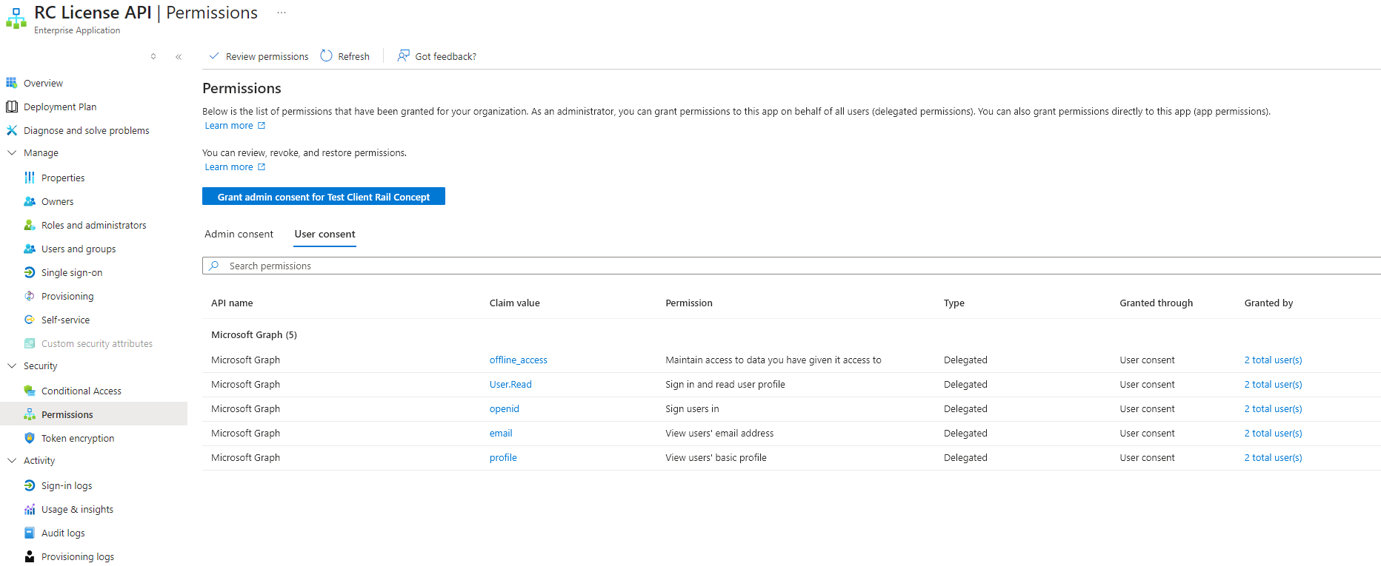The width and height of the screenshot is (1381, 566).
Task: Switch to the Admin consent tab
Action: pyautogui.click(x=239, y=235)
